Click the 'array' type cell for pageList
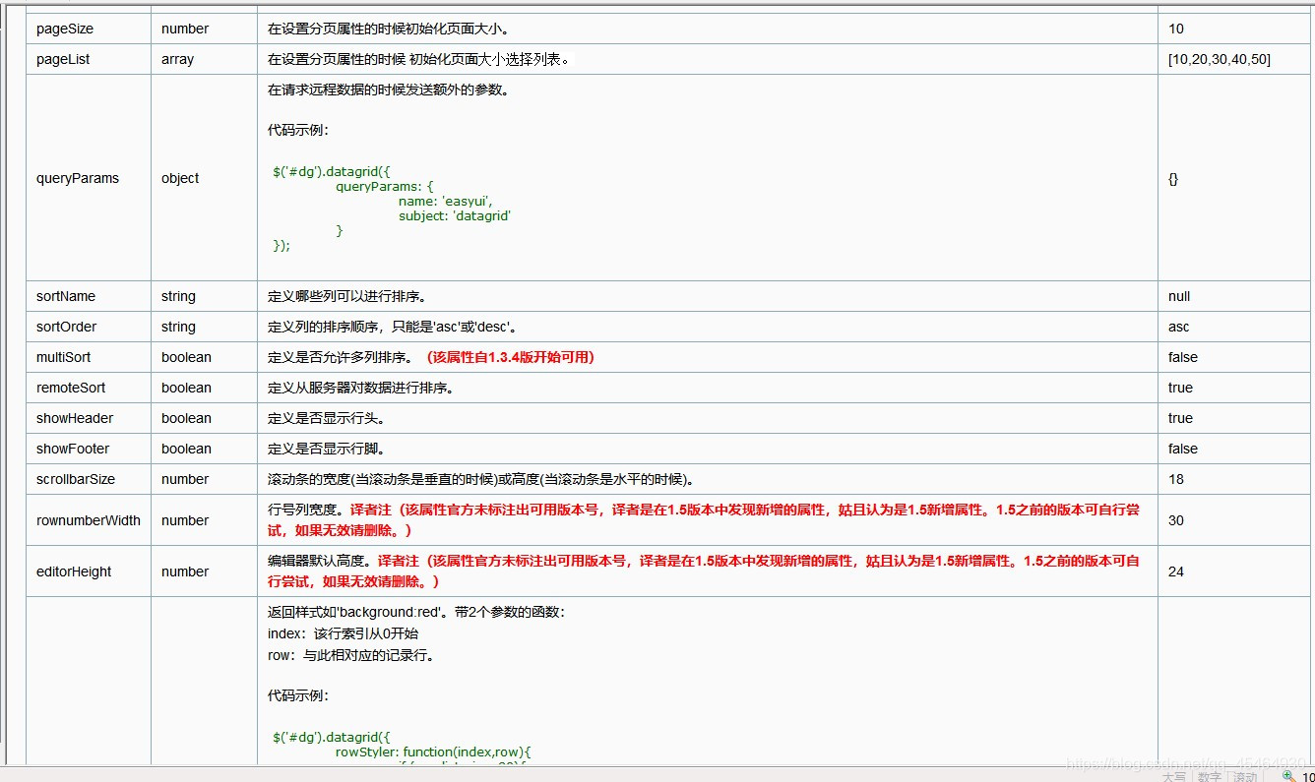The height and width of the screenshot is (782, 1315). 204,59
